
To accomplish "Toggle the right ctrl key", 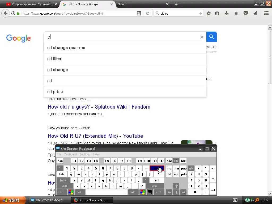I will pos(158,192).
